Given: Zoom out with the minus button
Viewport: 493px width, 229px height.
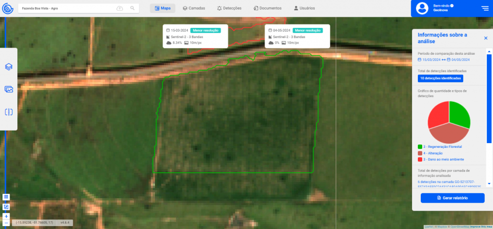Looking at the screenshot, I should tap(6, 223).
